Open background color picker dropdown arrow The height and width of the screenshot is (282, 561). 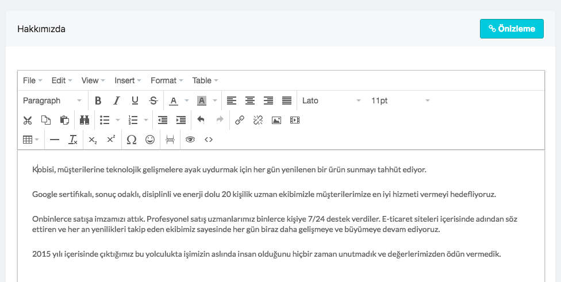point(215,101)
